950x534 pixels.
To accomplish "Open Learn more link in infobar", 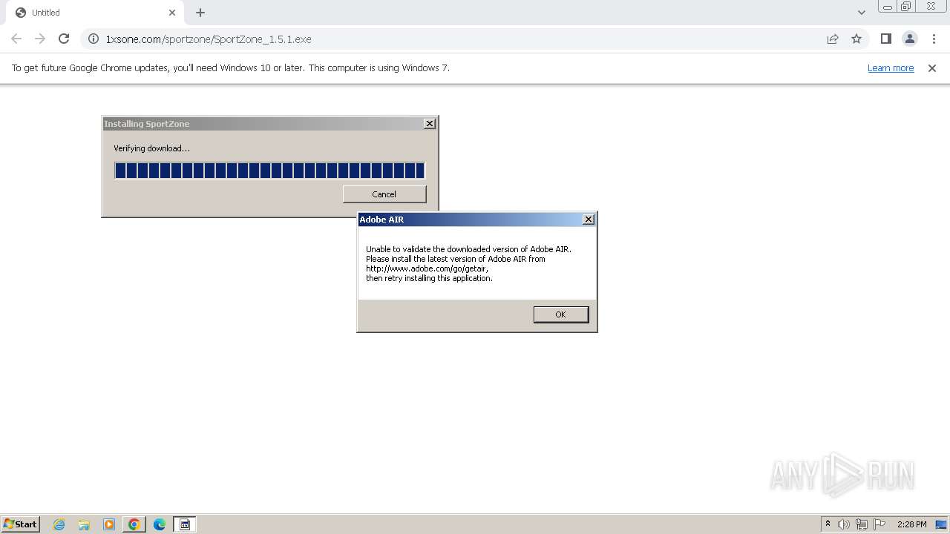I will (x=891, y=68).
